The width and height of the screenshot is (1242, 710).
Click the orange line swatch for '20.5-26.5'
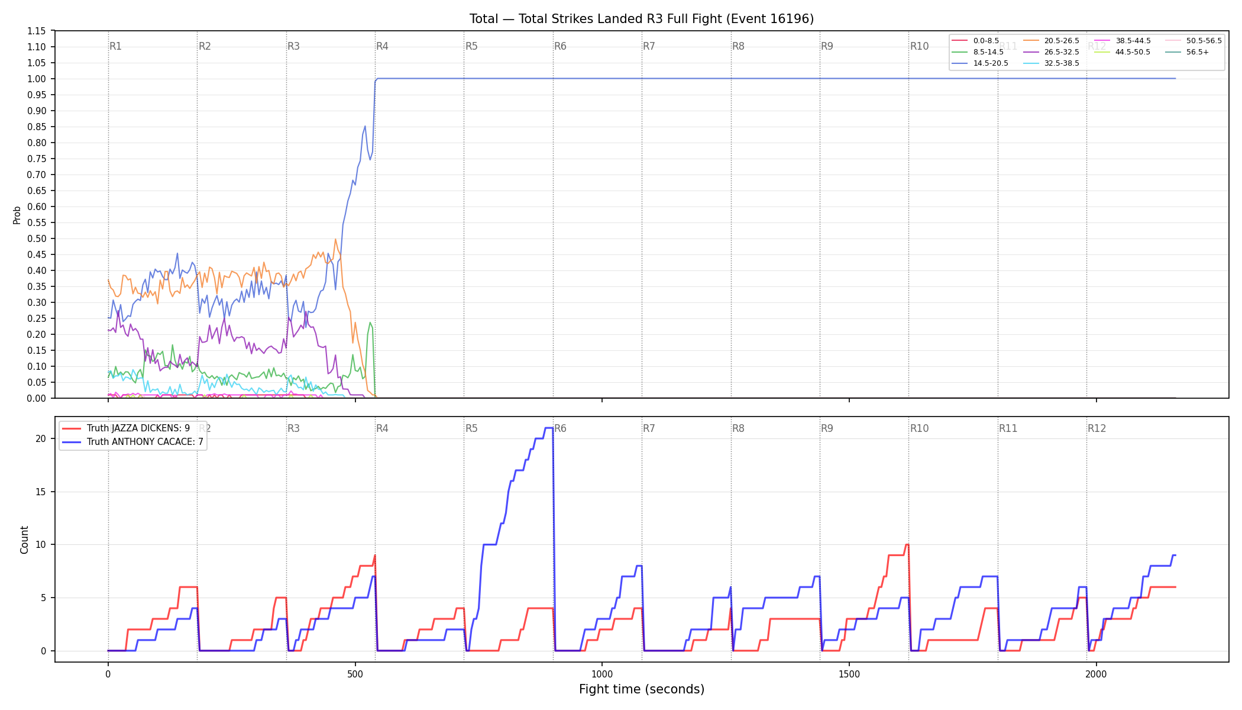1031,41
